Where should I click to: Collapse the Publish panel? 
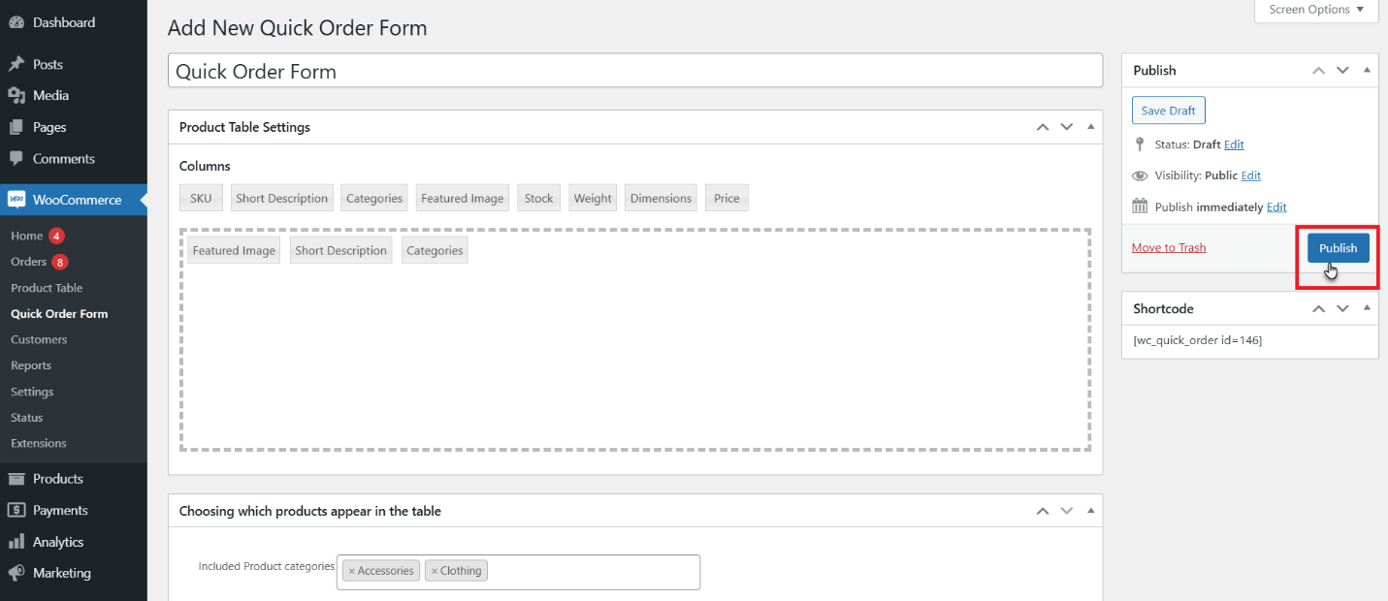1367,70
